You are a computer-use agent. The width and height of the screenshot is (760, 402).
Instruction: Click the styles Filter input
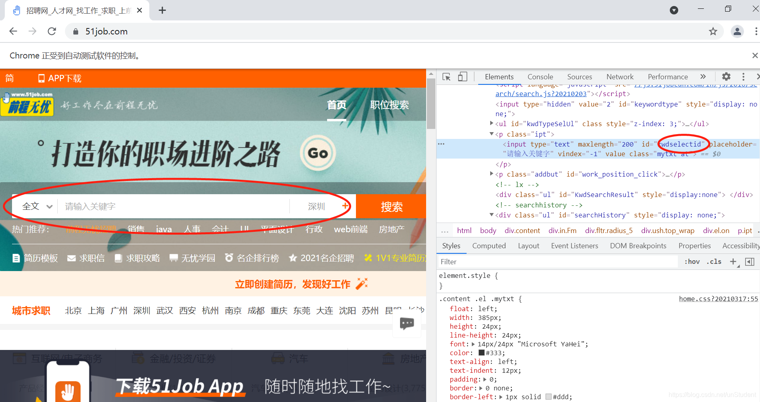(557, 261)
